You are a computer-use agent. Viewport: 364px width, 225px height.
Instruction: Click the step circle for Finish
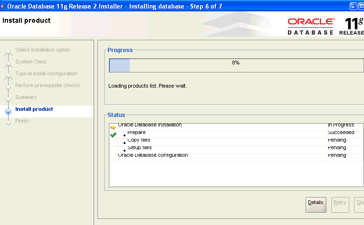pos(9,123)
